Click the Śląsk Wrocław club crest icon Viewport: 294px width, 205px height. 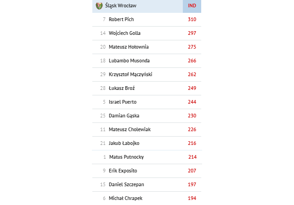pos(99,6)
